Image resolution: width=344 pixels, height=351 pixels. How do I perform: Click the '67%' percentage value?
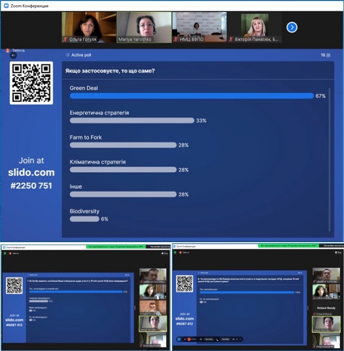(320, 96)
